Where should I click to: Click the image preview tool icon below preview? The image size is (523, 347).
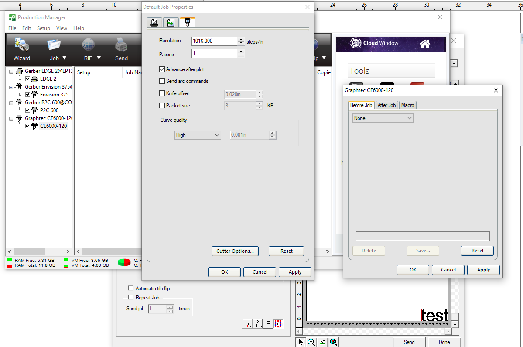coord(322,342)
